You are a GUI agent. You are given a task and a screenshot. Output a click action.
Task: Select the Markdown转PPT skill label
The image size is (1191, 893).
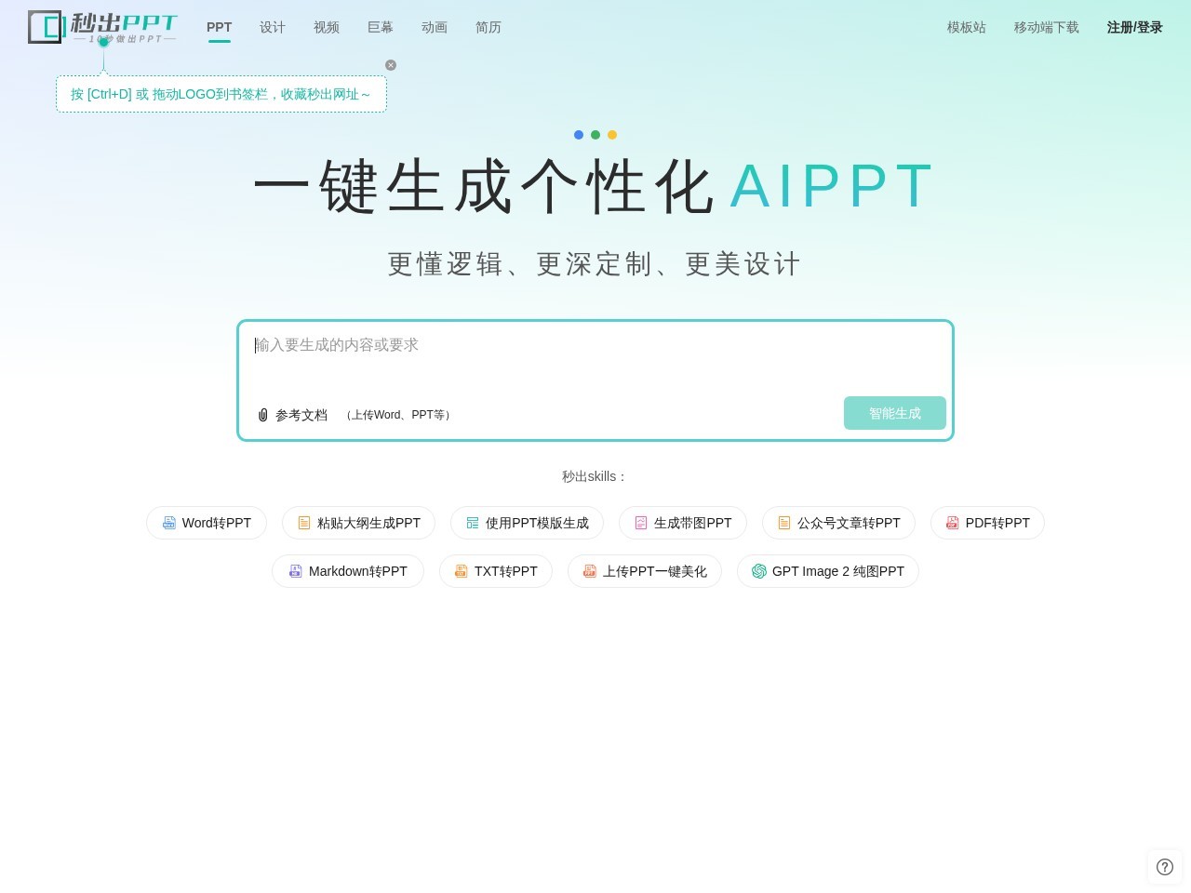(x=358, y=571)
